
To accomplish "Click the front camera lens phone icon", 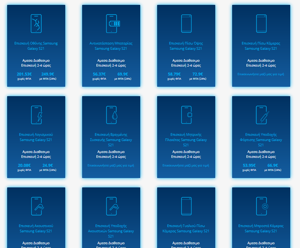I will tap(262, 206).
